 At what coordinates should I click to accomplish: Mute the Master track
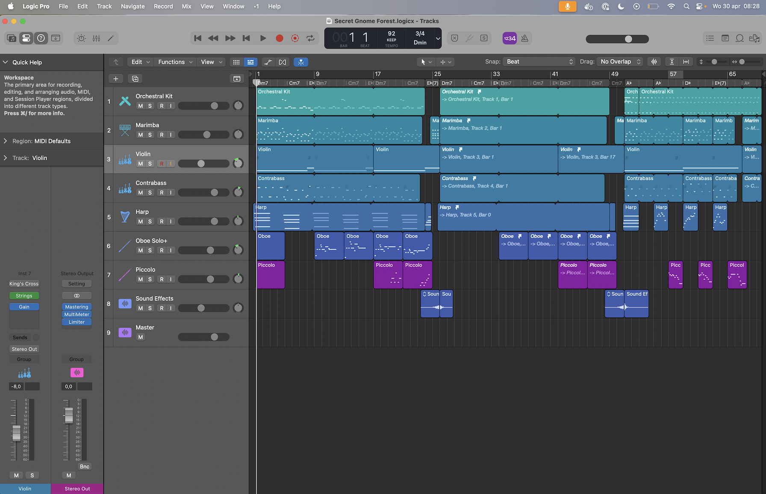click(x=140, y=337)
